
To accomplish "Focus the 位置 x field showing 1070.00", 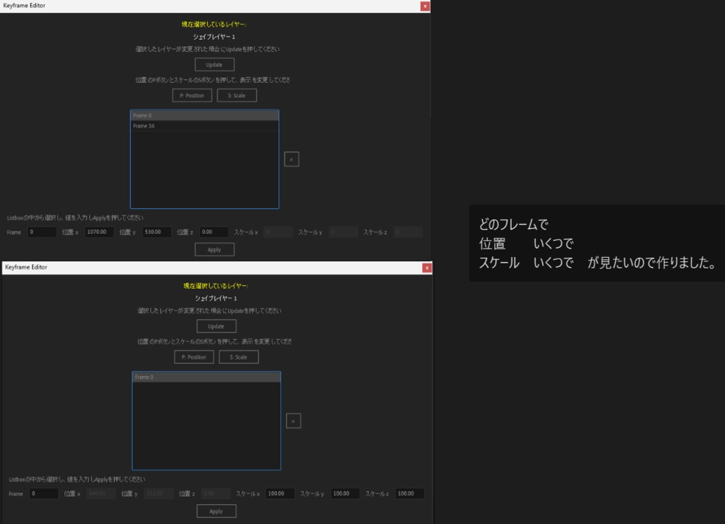I will (99, 232).
